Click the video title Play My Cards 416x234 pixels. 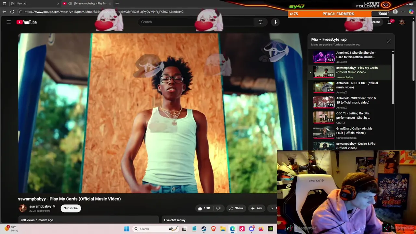69,199
